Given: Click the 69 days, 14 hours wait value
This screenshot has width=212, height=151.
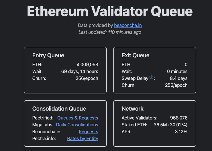Looking at the screenshot, I should [80, 71].
